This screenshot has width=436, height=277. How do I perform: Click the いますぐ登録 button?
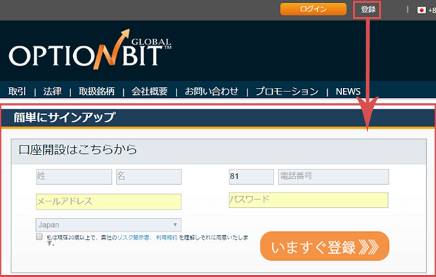pyautogui.click(x=324, y=246)
